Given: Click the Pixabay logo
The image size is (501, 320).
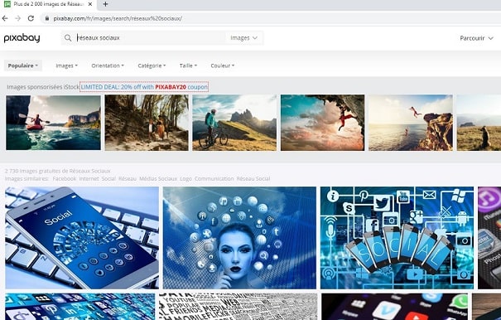Looking at the screenshot, I should coord(22,38).
